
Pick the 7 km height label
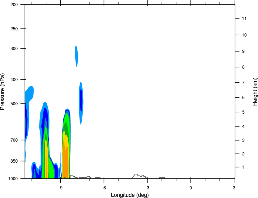click(x=243, y=83)
